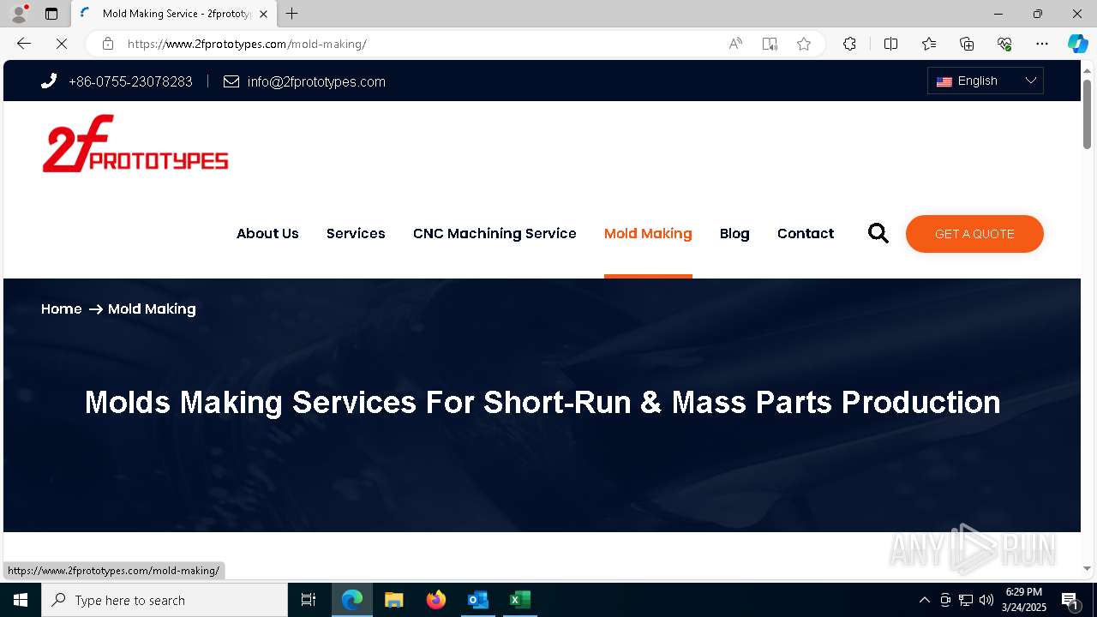
Task: Click the website search magnifier
Action: coord(878,233)
